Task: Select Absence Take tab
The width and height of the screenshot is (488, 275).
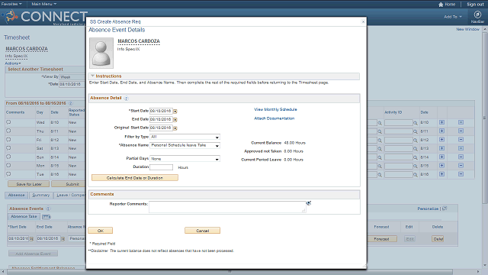Action: (x=24, y=216)
